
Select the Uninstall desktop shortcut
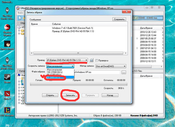(7, 1)
